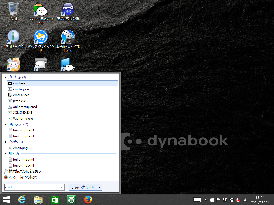The image size is (274, 205).
Task: Open the i-フィルター 6.0 desktop shortcut
Action: click(13, 39)
